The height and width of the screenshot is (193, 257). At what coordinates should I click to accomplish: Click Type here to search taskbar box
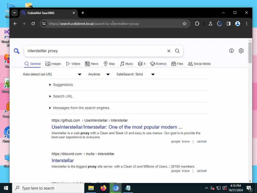[x=48, y=188]
